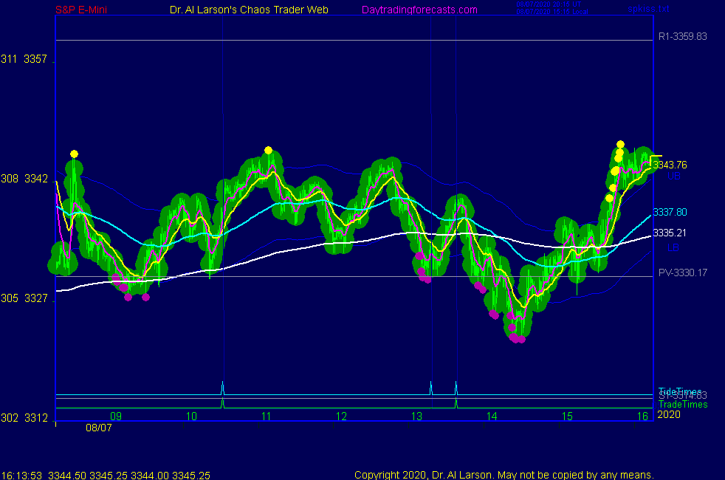Image resolution: width=725 pixels, height=480 pixels.
Task: Click the green TradeTimes spike after 10
Action: (x=223, y=403)
